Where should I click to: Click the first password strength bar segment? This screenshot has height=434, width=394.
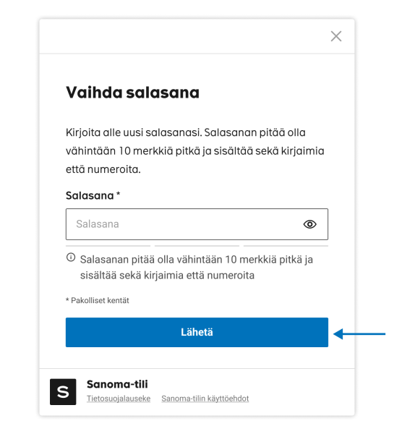click(108, 245)
